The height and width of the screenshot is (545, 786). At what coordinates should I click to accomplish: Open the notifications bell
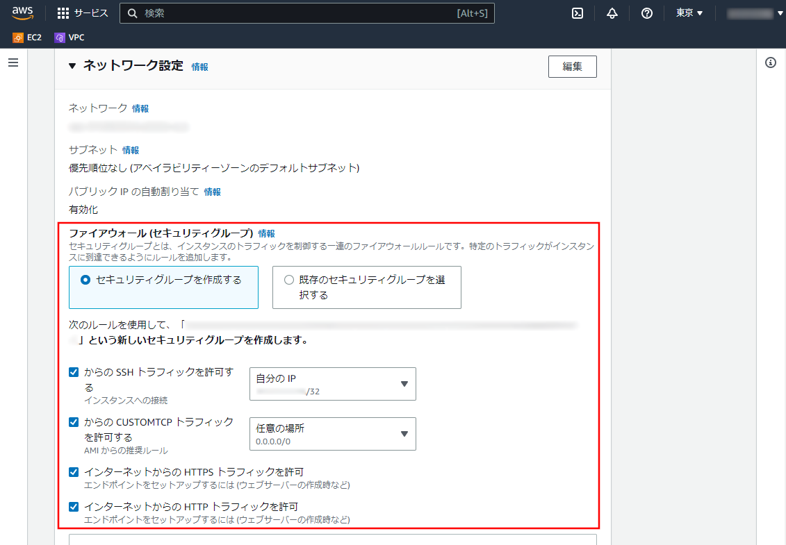click(612, 13)
